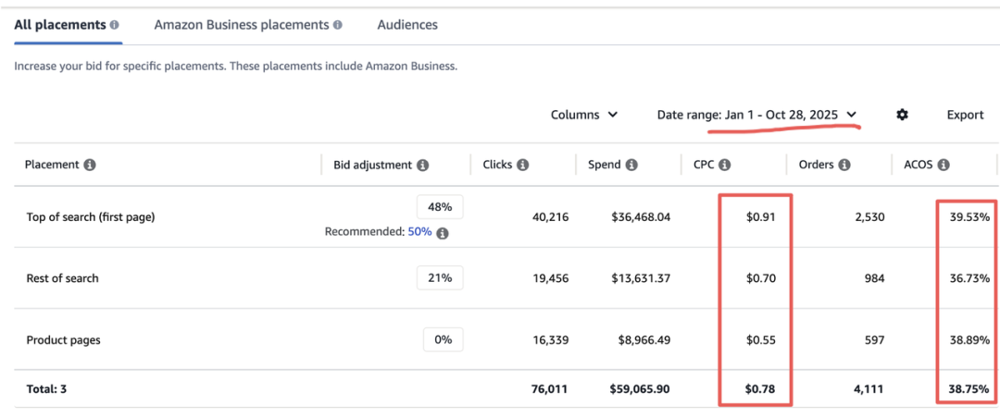The image size is (1000, 417).
Task: Apply the recommended 50% bid link
Action: (419, 232)
